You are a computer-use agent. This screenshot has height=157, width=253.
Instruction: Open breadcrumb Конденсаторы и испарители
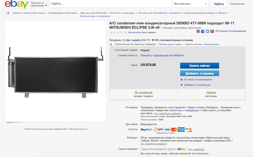point(95,16)
